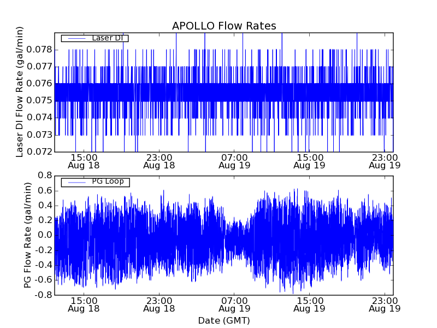This screenshot has width=437, height=328.
Task: Select 15:00 Aug 19 tick under bottom plot
Action: click(x=310, y=304)
